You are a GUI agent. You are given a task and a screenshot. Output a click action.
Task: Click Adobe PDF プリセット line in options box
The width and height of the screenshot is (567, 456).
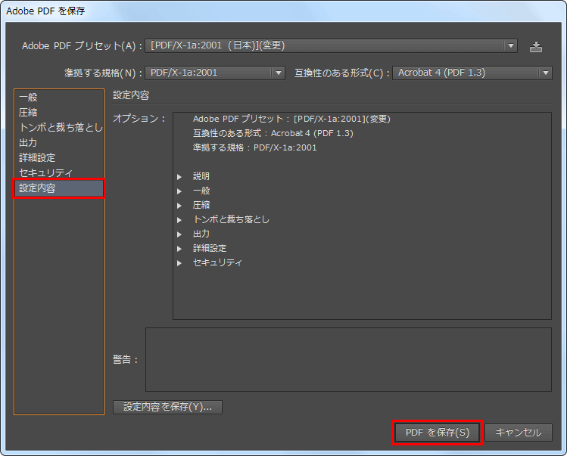(x=291, y=119)
